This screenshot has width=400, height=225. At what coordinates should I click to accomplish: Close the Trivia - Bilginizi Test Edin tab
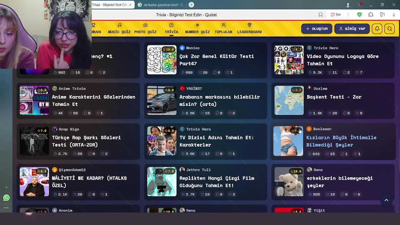coord(130,5)
